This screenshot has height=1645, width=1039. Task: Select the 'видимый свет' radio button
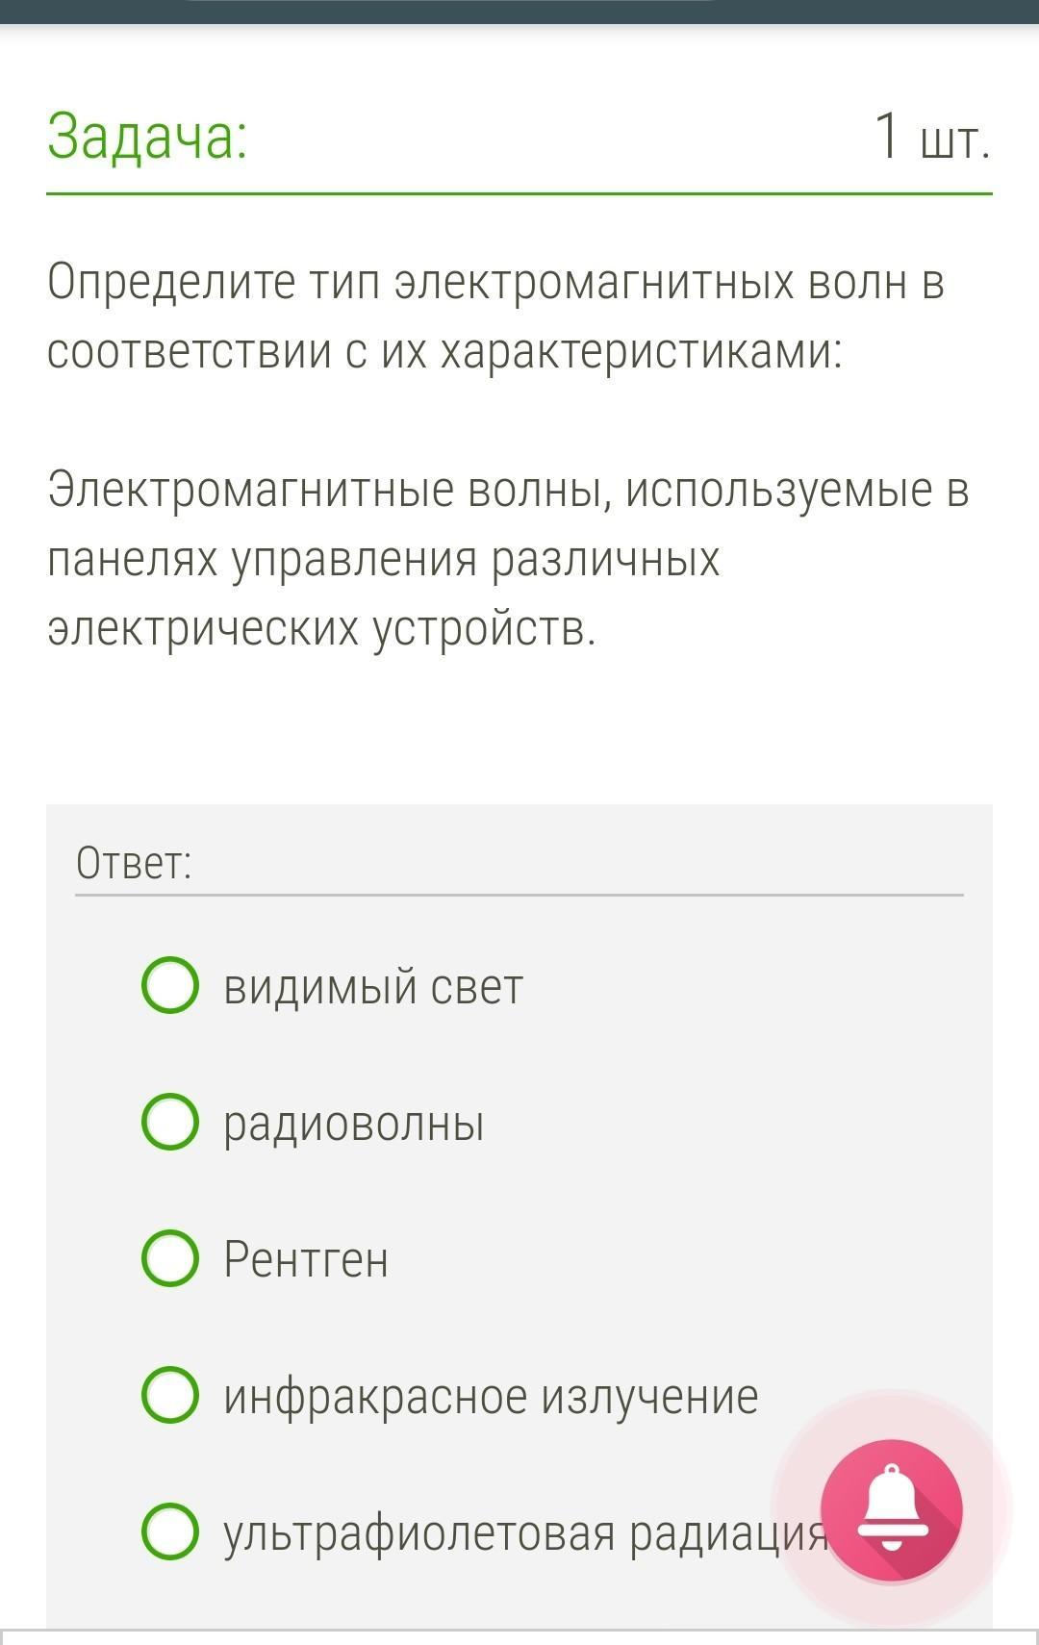pos(170,985)
